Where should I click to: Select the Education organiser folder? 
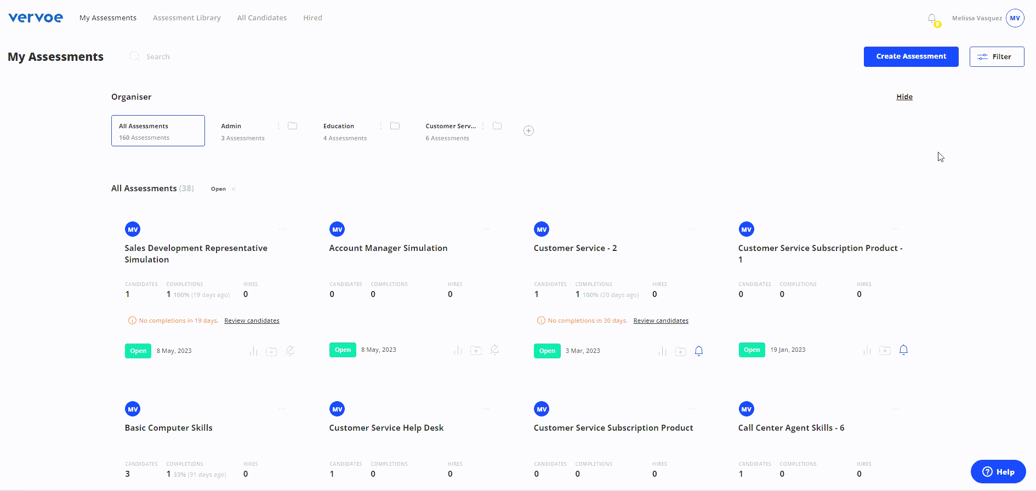[x=345, y=132]
